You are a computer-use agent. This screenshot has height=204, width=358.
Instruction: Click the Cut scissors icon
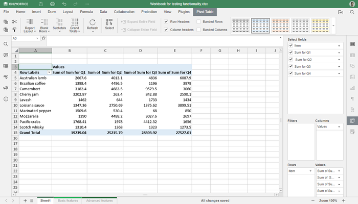tap(14, 21)
